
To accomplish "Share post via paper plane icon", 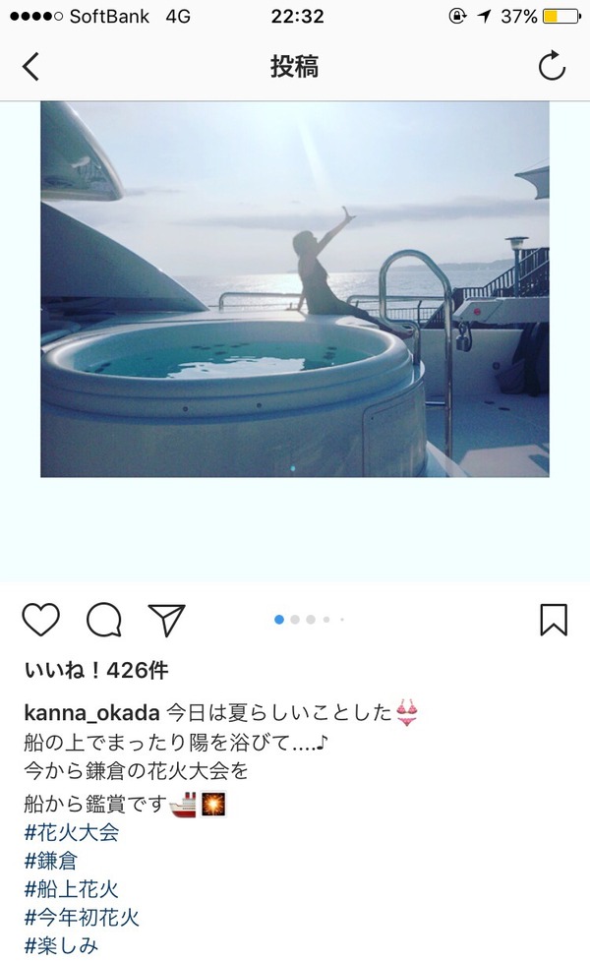I will tap(167, 620).
